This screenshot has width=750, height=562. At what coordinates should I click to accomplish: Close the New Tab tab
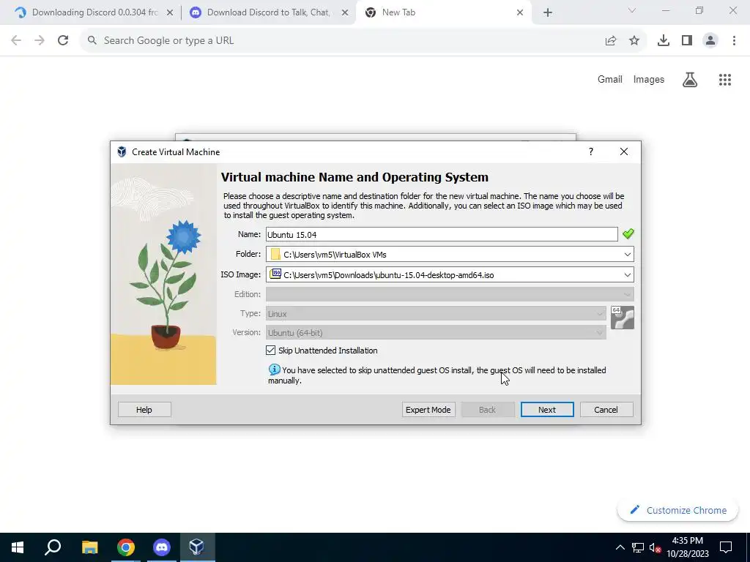pos(520,13)
